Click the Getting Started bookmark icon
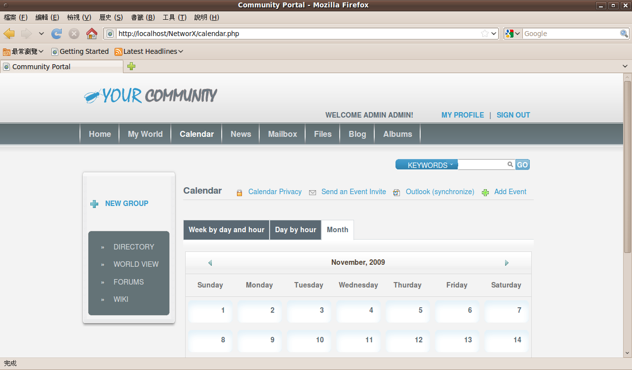Viewport: 632px width, 370px height. [x=55, y=51]
